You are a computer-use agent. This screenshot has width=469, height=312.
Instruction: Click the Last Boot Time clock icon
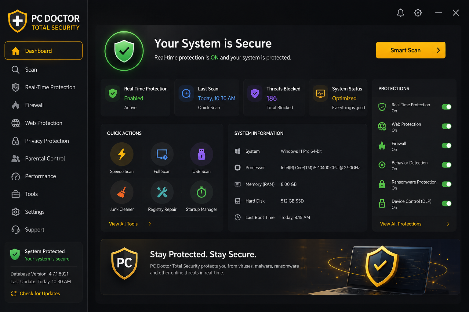[x=238, y=217]
